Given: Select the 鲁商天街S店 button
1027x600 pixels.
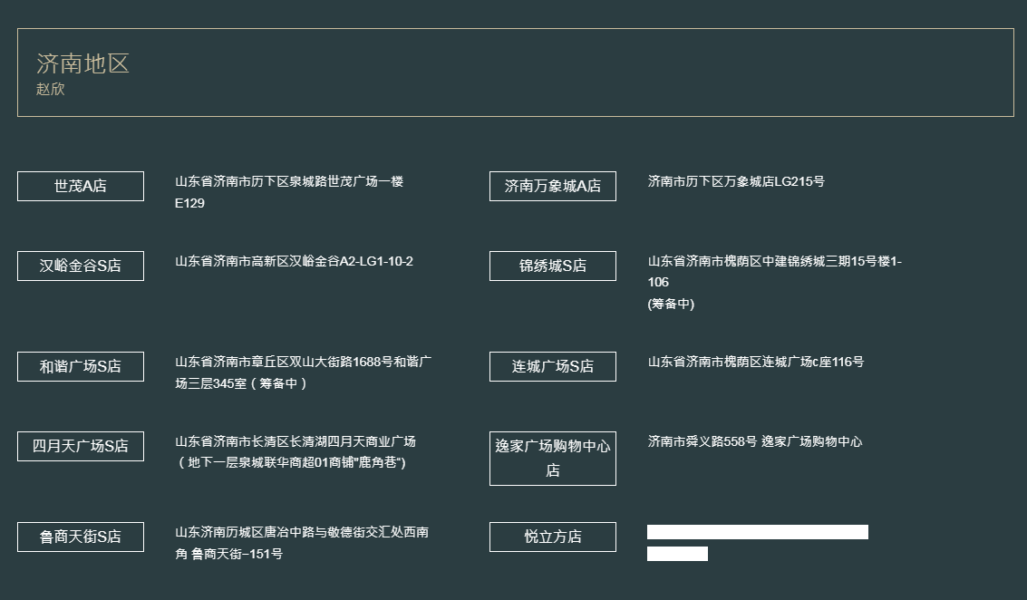Looking at the screenshot, I should coord(81,537).
